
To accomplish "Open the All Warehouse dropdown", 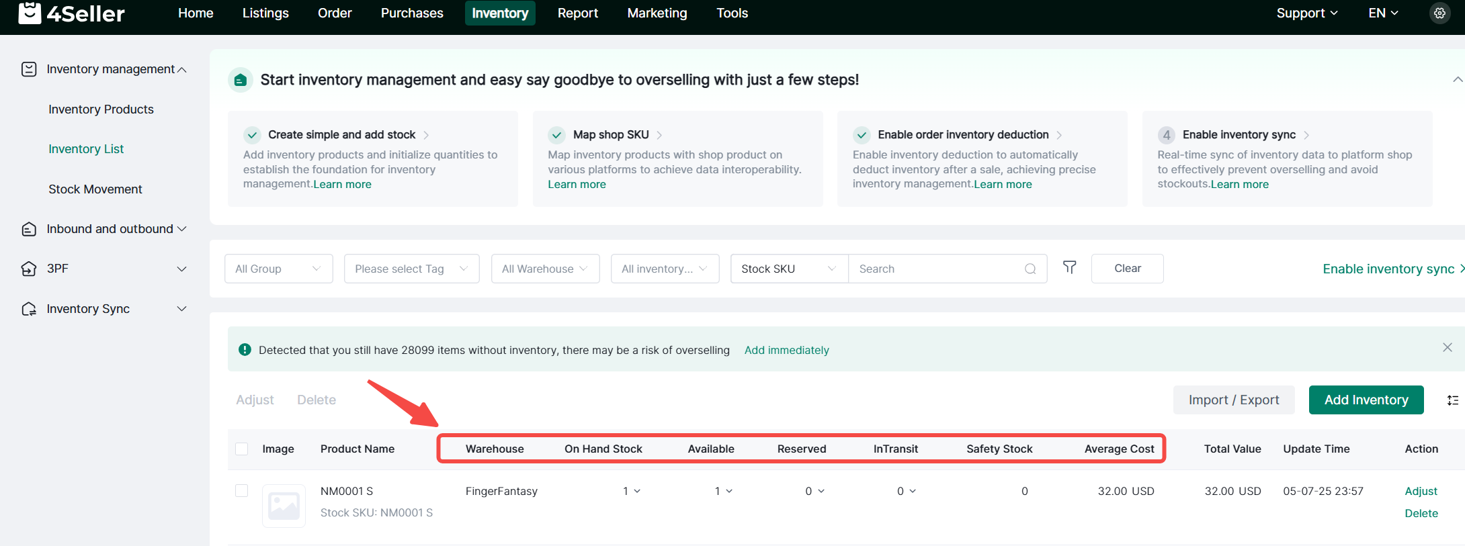I will click(x=545, y=269).
